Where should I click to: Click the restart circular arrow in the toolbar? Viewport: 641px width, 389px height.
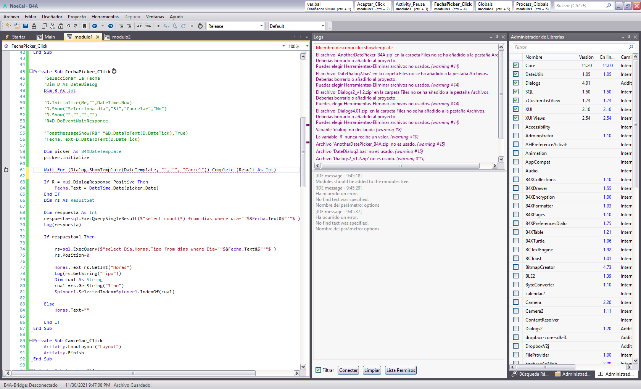point(200,26)
